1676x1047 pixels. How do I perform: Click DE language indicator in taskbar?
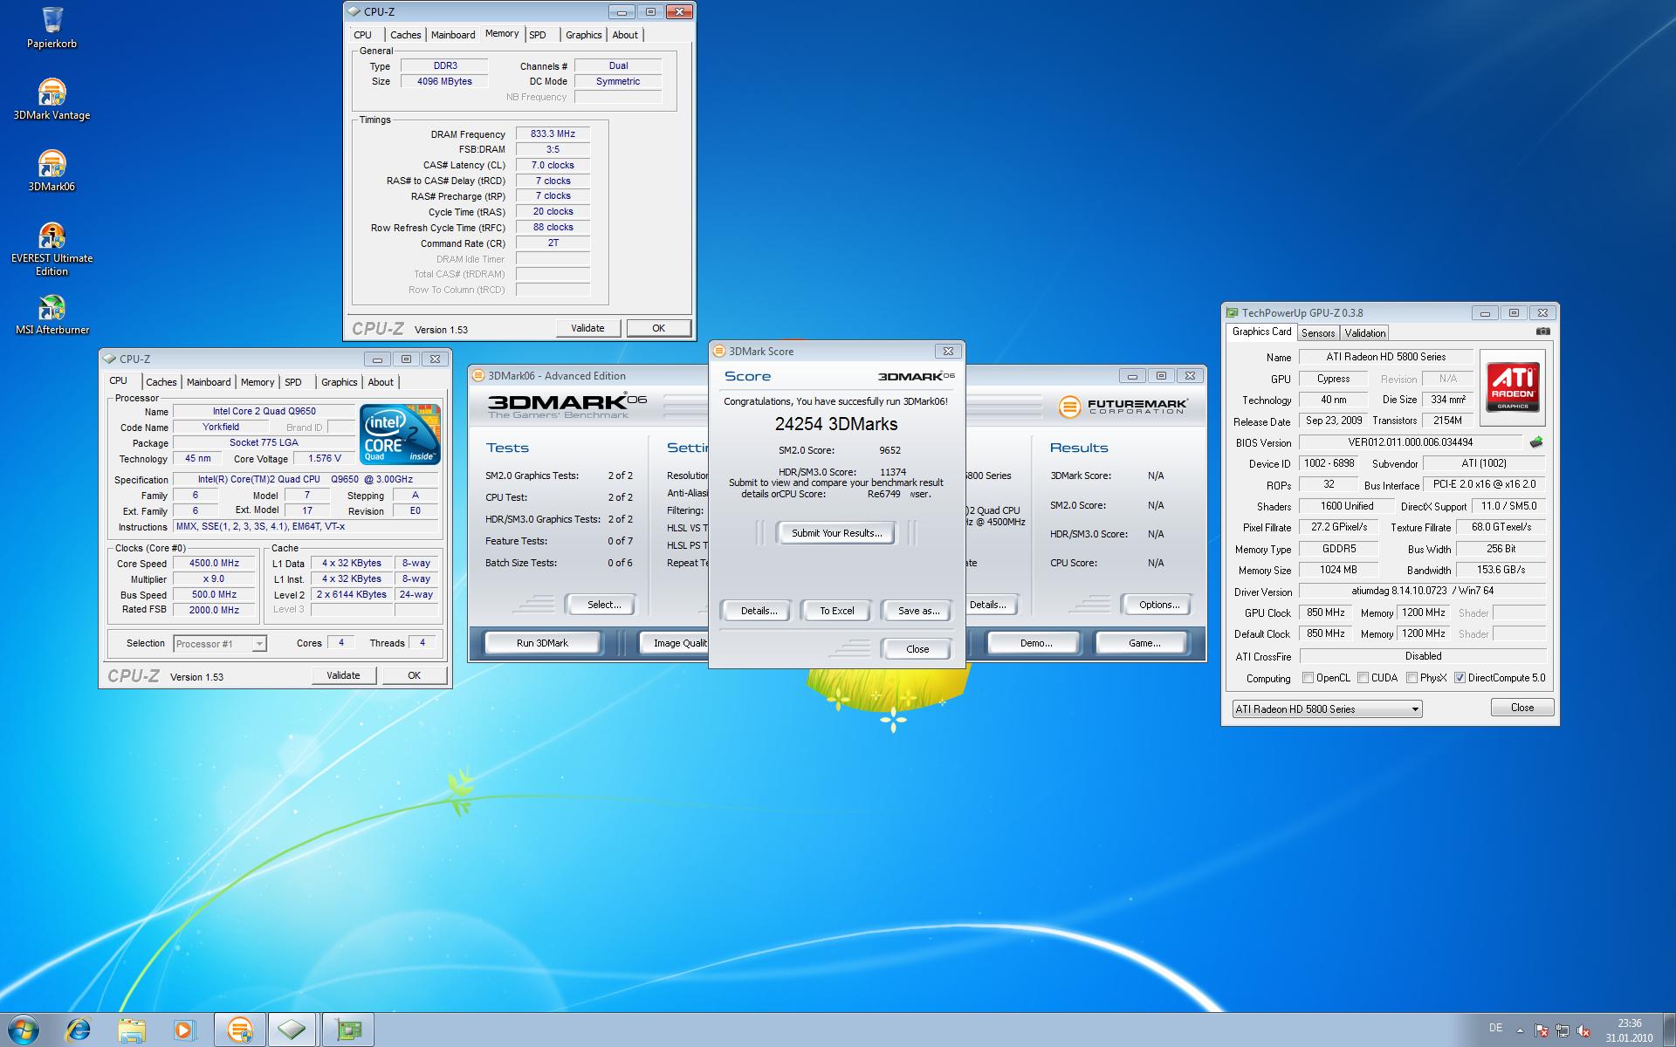[x=1495, y=1027]
